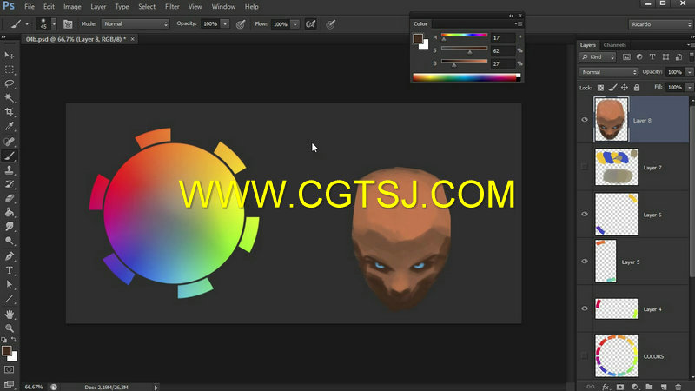
Task: Click the Hue slider in Color panel
Action: (464, 36)
